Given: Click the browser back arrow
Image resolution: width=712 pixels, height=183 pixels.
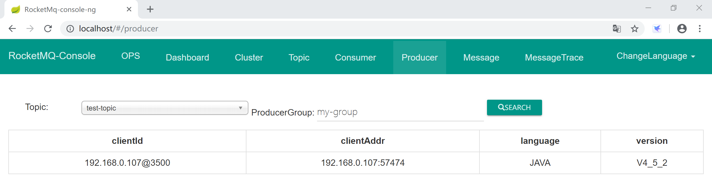Looking at the screenshot, I should pos(12,29).
